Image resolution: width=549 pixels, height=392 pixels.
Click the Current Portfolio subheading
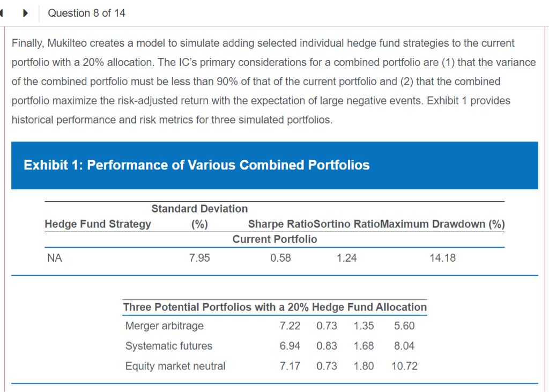coord(274,239)
